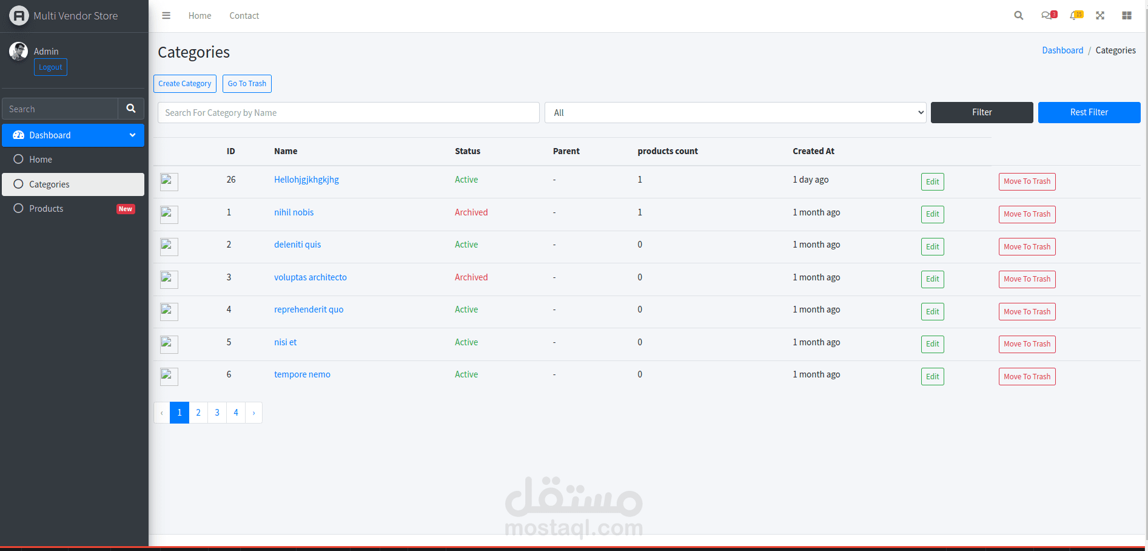The width and height of the screenshot is (1148, 551).
Task: Move deleniti quis category to trash
Action: pos(1027,246)
